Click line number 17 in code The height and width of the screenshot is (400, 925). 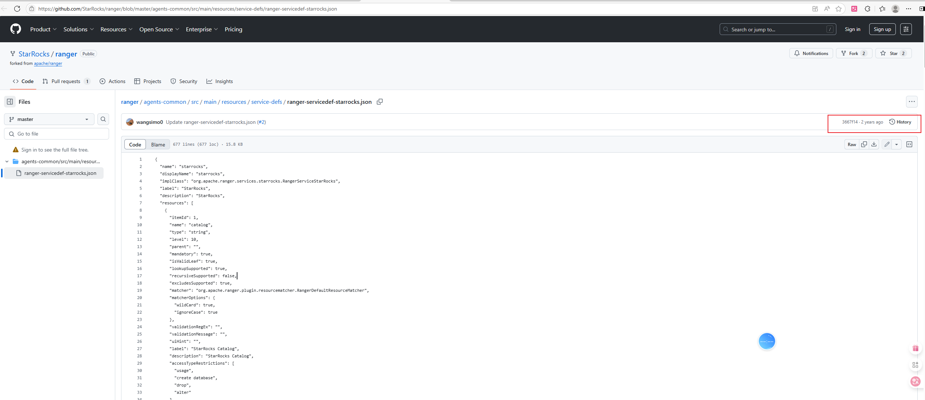tap(139, 276)
